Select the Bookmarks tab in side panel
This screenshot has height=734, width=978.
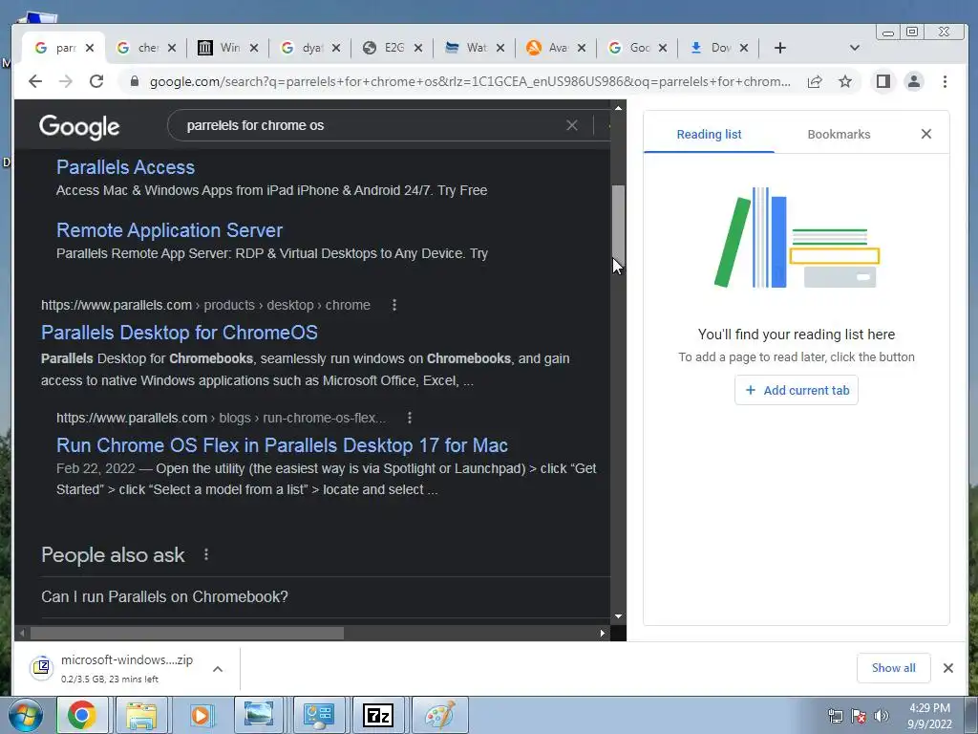pyautogui.click(x=839, y=134)
